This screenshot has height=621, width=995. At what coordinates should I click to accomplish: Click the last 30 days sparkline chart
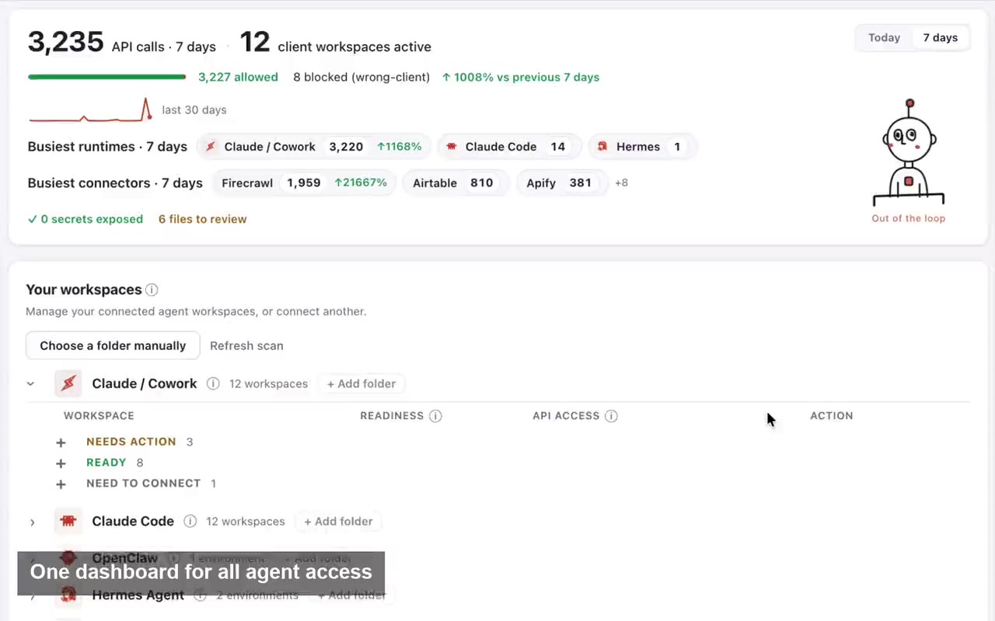click(90, 109)
